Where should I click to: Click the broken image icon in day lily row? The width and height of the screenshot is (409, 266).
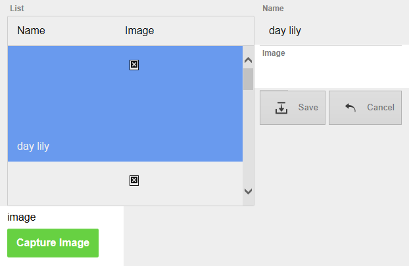pos(134,65)
